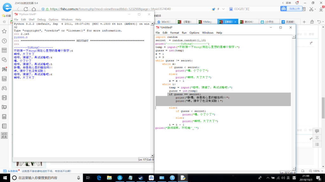Click the fishc.com.cn address bar URL
This screenshot has width=325, height=182.
coord(110,9)
